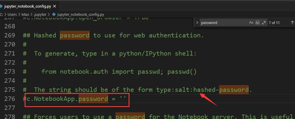Select the jupyter_notebook_config.py tab

coord(28,6)
